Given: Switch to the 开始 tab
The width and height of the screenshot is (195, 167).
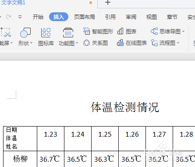Looking at the screenshot, I should [x=38, y=17].
